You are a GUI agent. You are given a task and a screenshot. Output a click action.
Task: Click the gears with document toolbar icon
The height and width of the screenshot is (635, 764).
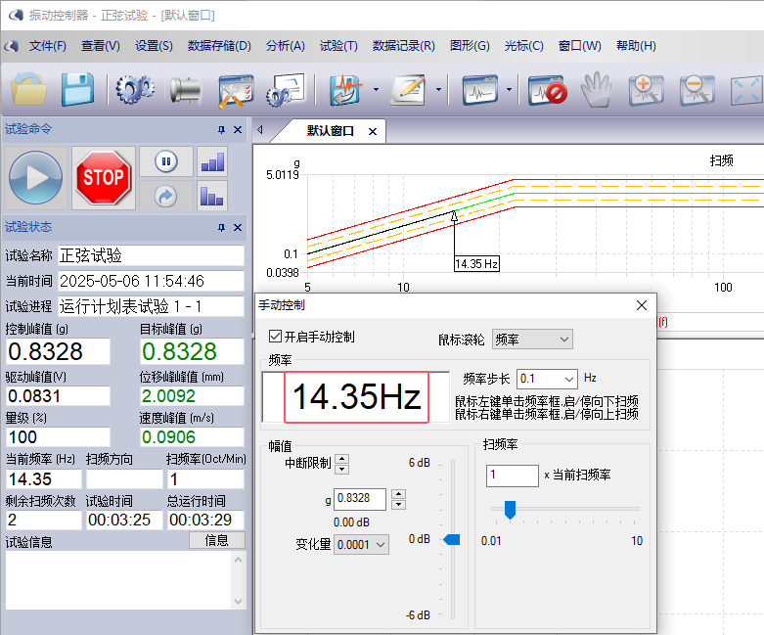[286, 90]
